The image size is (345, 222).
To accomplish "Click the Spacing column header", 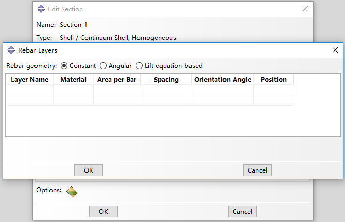I will click(x=166, y=80).
